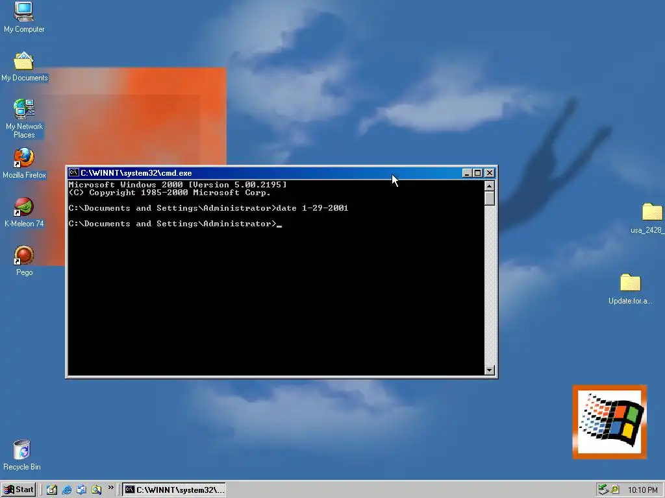Click the Windows logo image on desktop
The height and width of the screenshot is (498, 665).
(x=609, y=421)
